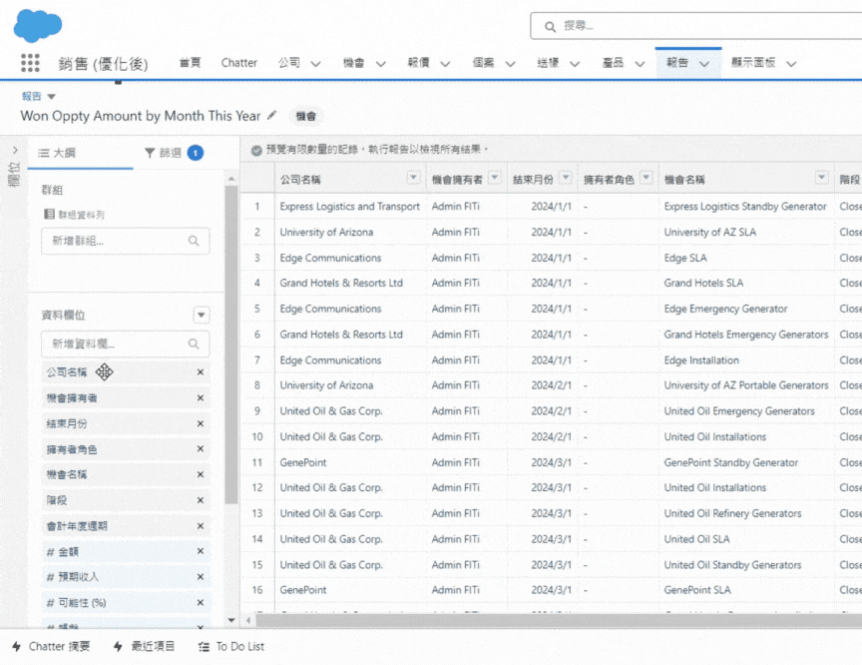Collapse the left panel with the chevron
This screenshot has height=665, width=862.
tap(13, 152)
